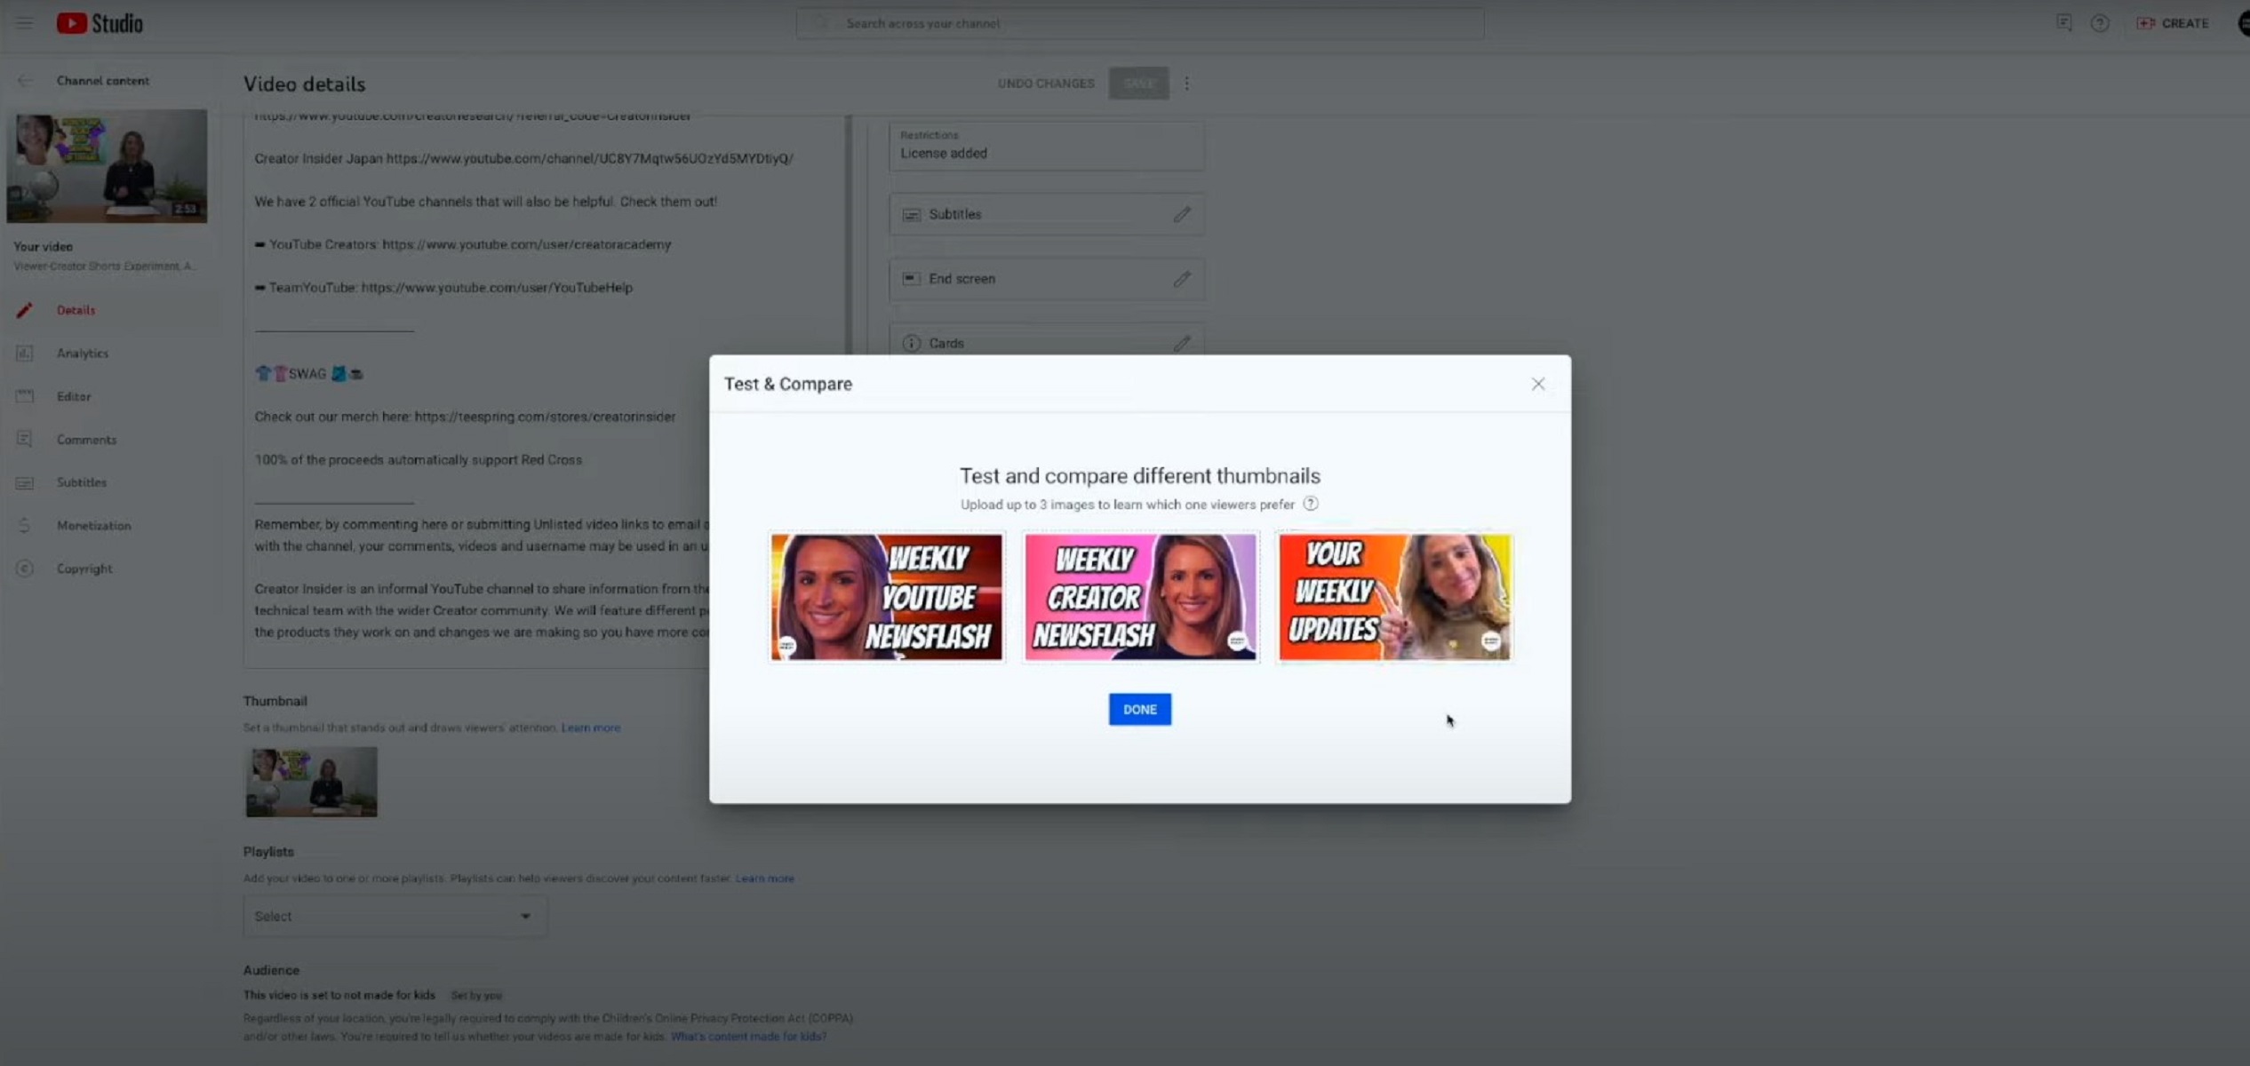The width and height of the screenshot is (2250, 1066).
Task: Click the Comments icon in sidebar
Action: [24, 439]
